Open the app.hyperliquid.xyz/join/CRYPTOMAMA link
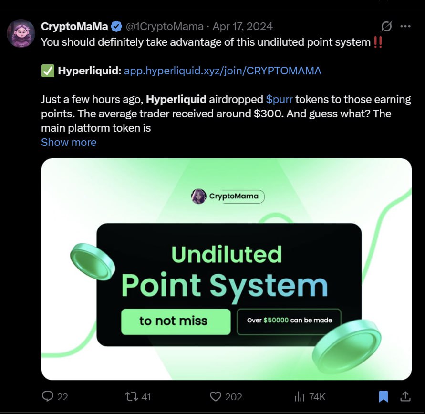 coord(222,71)
